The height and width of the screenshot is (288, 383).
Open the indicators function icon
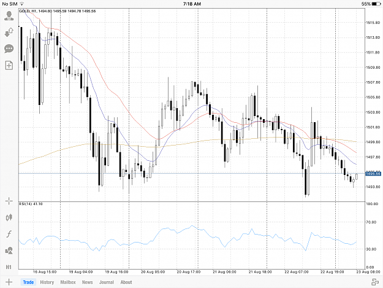9,234
